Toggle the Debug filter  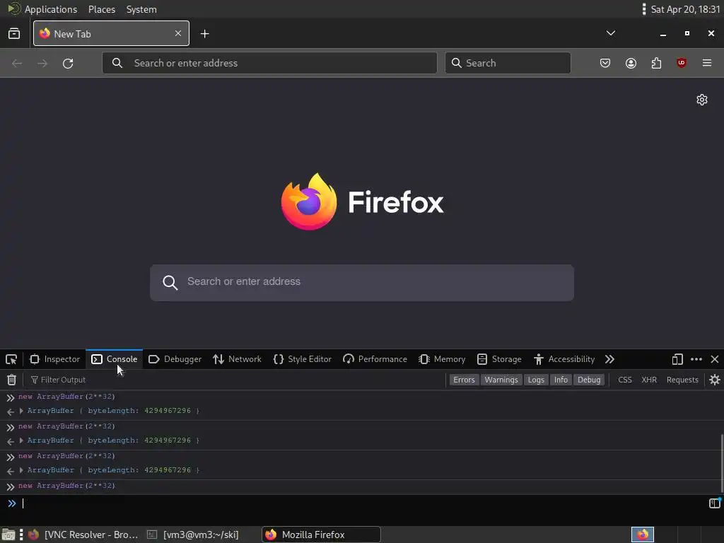589,380
